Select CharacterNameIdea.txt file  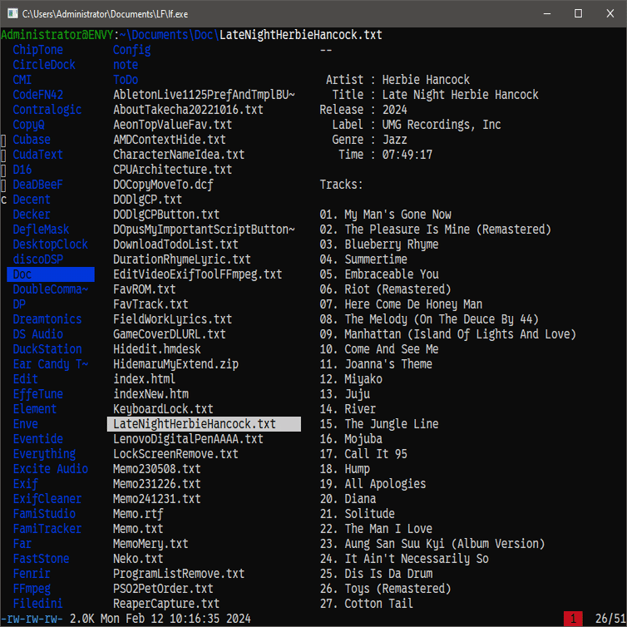pos(179,155)
